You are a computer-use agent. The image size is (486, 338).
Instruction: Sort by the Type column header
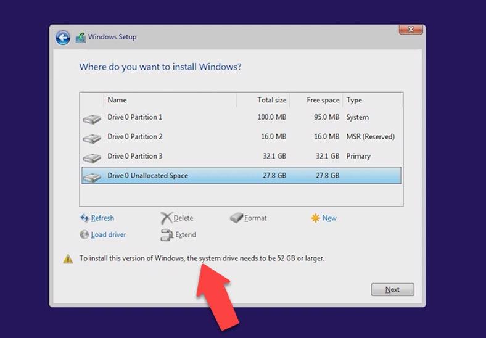click(373, 100)
